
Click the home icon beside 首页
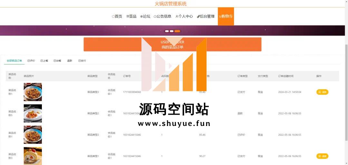click(113, 16)
